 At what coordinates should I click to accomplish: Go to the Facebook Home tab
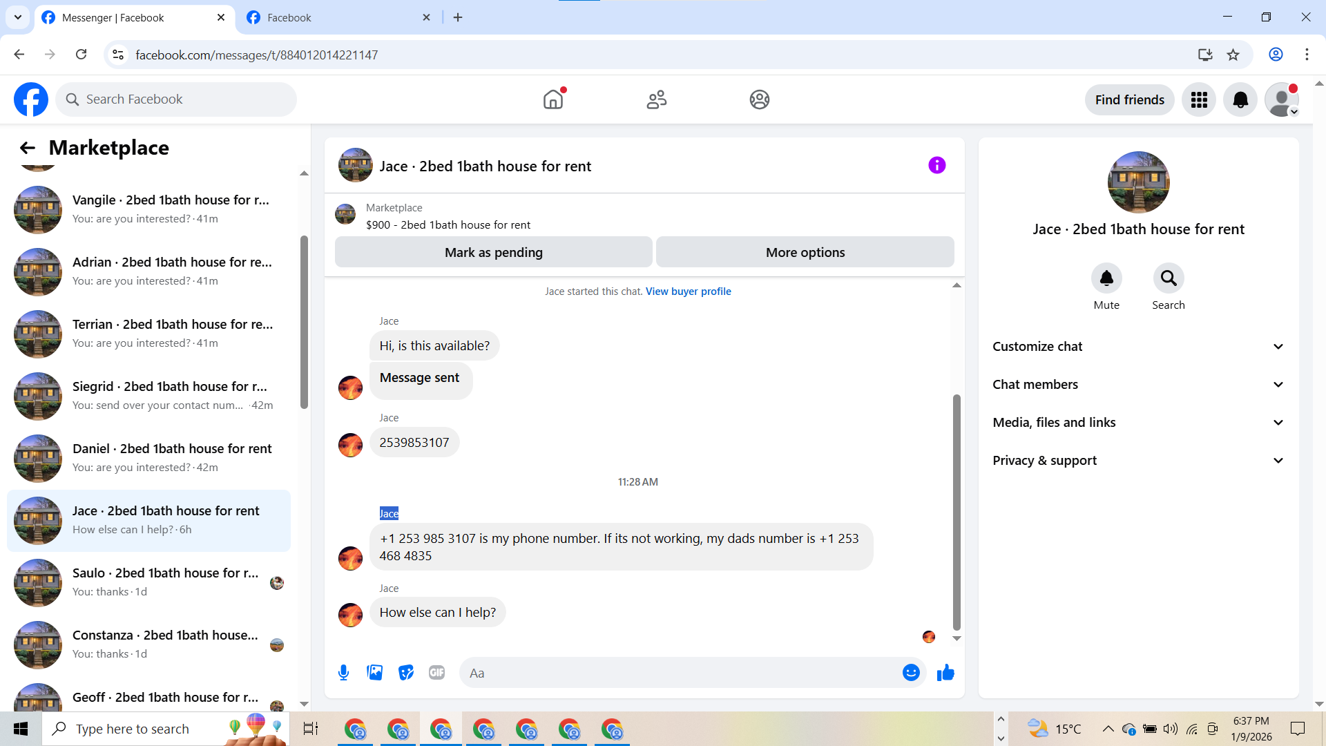(x=553, y=100)
